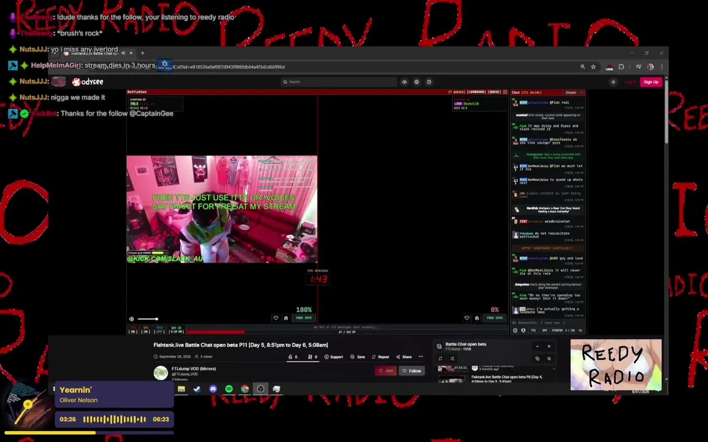708x442 pixels.
Task: Open Steam from the taskbar
Action: pos(197,389)
